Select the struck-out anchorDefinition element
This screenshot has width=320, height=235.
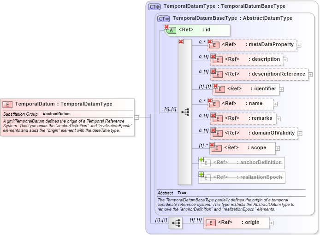pyautogui.click(x=242, y=163)
